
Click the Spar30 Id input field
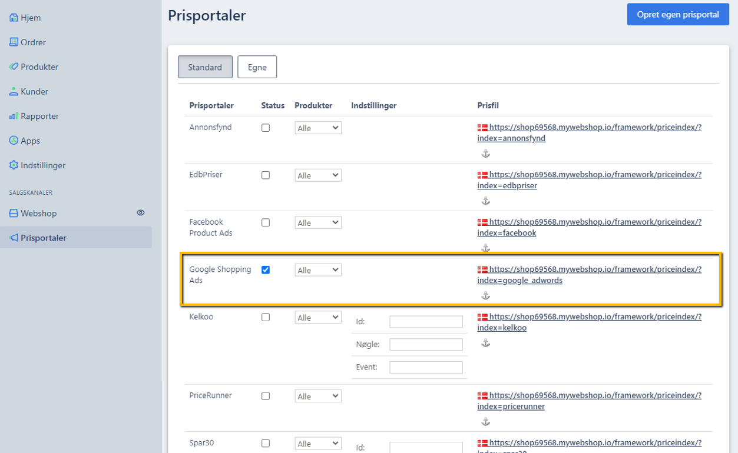tap(426, 448)
